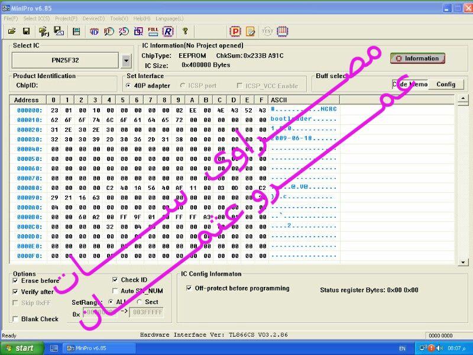
Task: Switch to the Code Memo buffer tab
Action: [x=410, y=84]
